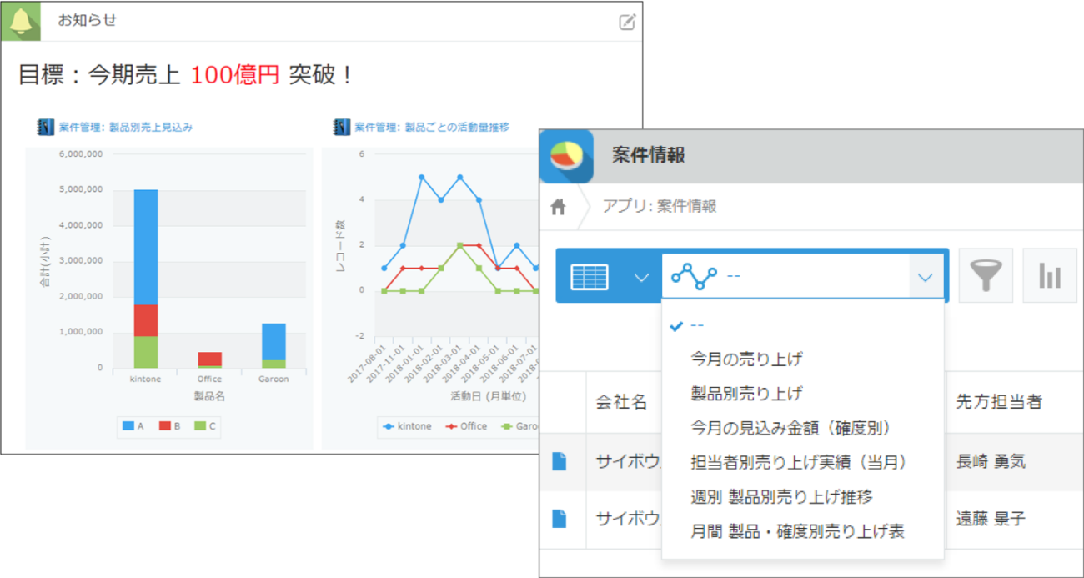Choose the checked -- option in dropdown
This screenshot has width=1084, height=578.
click(x=802, y=325)
